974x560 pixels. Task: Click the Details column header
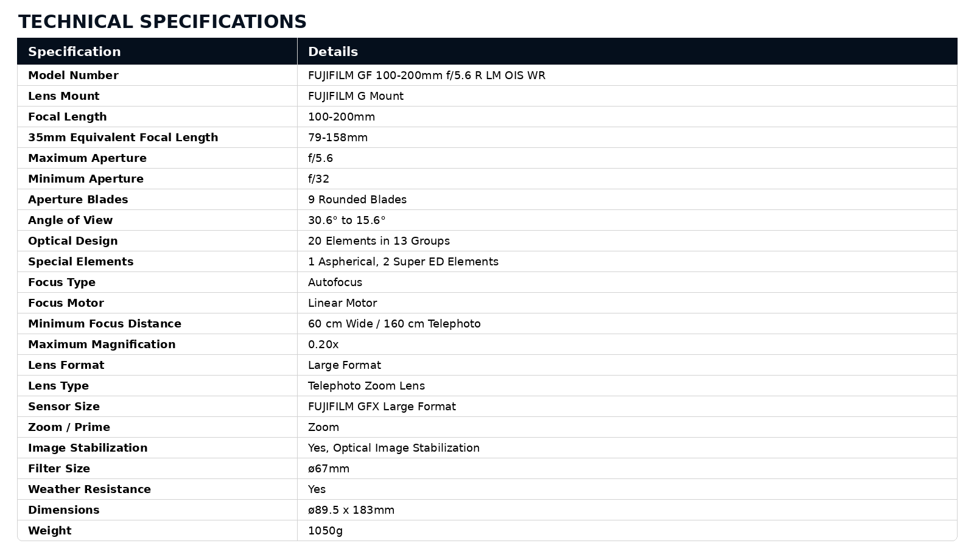click(x=333, y=52)
